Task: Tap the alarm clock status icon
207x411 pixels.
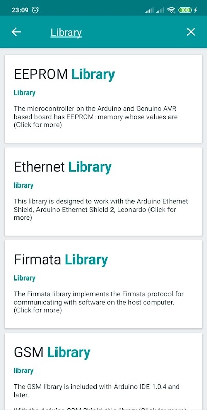Action: [35, 10]
